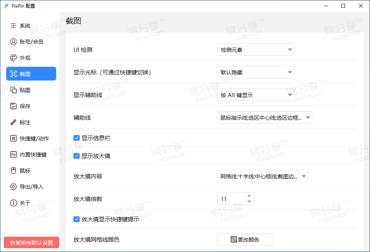Viewport: 370px width, 252px height.
Task: Disable the 显示信息栏 checkbox
Action: (77, 138)
